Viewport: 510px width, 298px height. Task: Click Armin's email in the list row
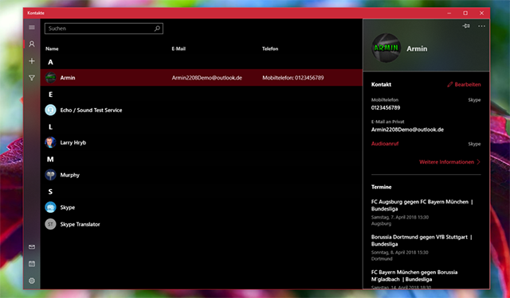click(207, 78)
